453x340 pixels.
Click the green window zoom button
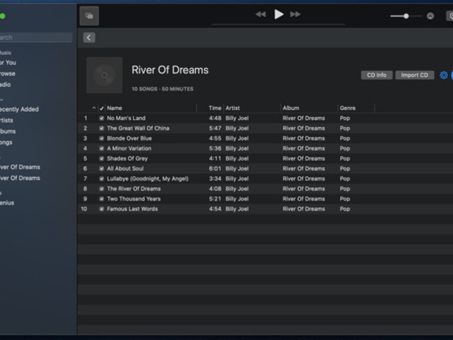[x=2, y=16]
